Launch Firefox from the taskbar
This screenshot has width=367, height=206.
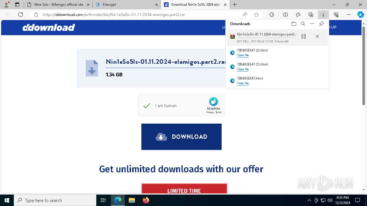point(146,200)
